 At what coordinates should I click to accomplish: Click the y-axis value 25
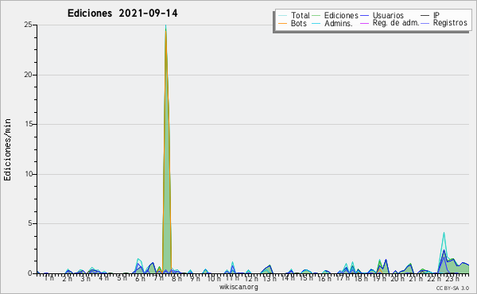29,25
